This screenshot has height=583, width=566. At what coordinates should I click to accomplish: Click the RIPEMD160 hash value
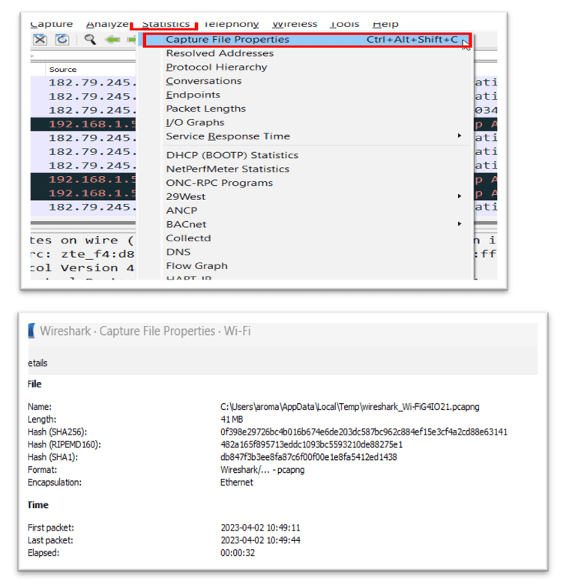pyautogui.click(x=312, y=444)
